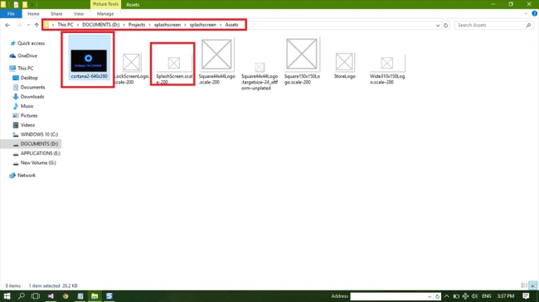Switch to details view layout

(524, 285)
